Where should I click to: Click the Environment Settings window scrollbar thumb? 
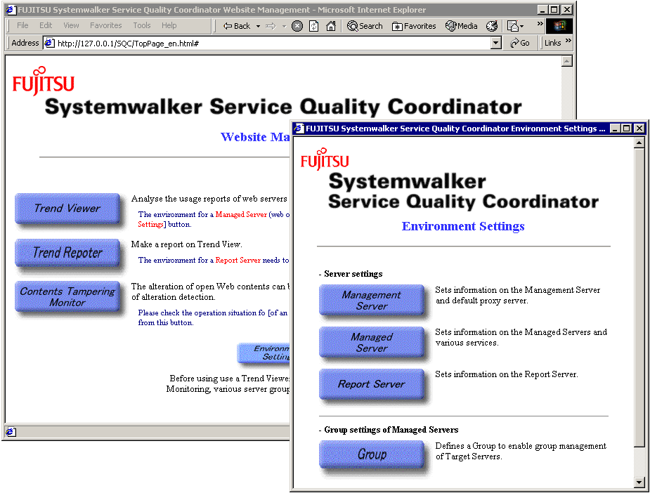(639, 298)
